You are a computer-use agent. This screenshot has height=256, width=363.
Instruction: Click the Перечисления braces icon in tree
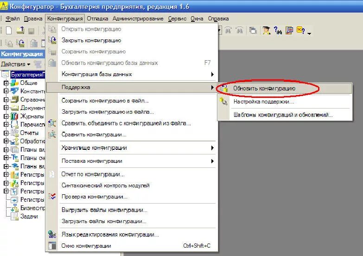coord(14,124)
